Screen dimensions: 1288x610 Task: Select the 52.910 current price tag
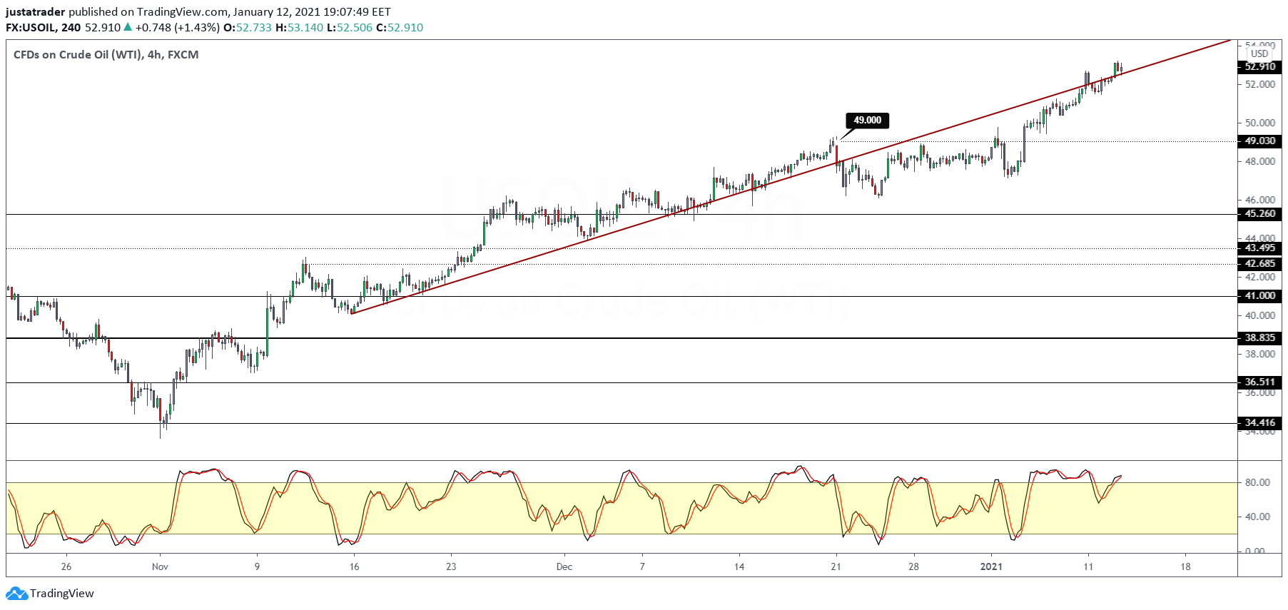(1259, 66)
